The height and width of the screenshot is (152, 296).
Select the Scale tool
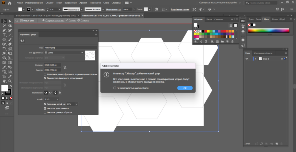(x=10, y=48)
